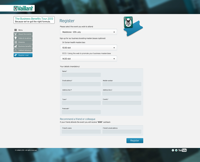Click the rabbit icon beside About the events
This screenshot has width=200, height=162.
coord(16,34)
